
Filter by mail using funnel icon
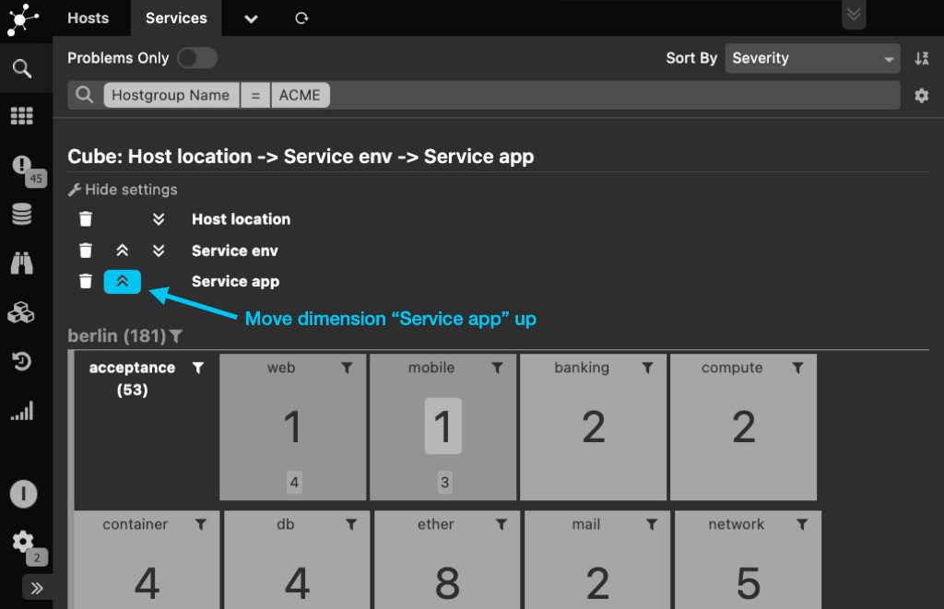pos(652,525)
